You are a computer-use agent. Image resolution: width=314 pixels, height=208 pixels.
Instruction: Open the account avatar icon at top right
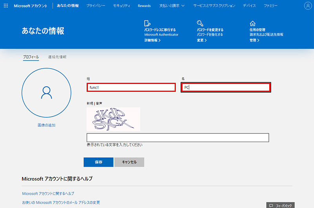[x=308, y=5]
